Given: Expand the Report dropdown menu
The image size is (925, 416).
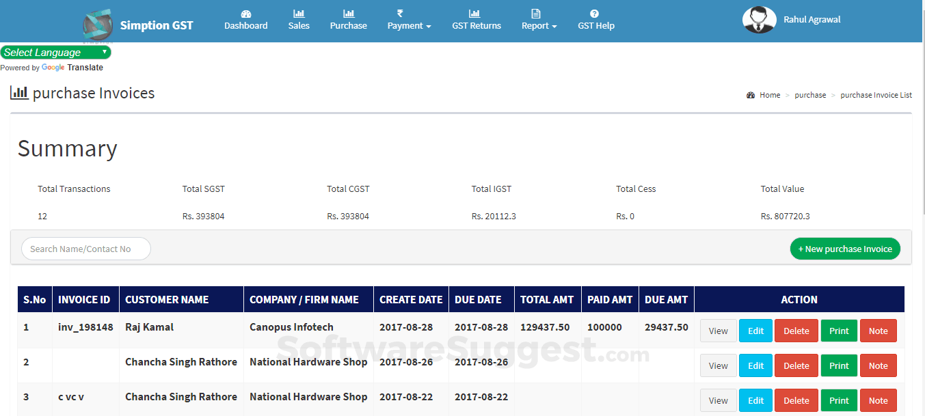Looking at the screenshot, I should [x=539, y=25].
